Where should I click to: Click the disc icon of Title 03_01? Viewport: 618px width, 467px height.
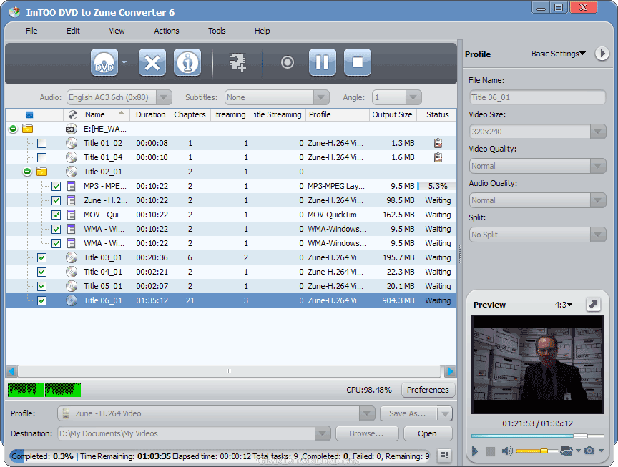pyautogui.click(x=72, y=257)
